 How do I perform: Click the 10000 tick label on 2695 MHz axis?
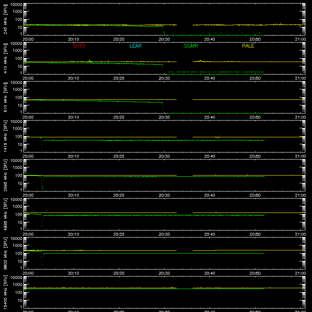(x=16, y=161)
